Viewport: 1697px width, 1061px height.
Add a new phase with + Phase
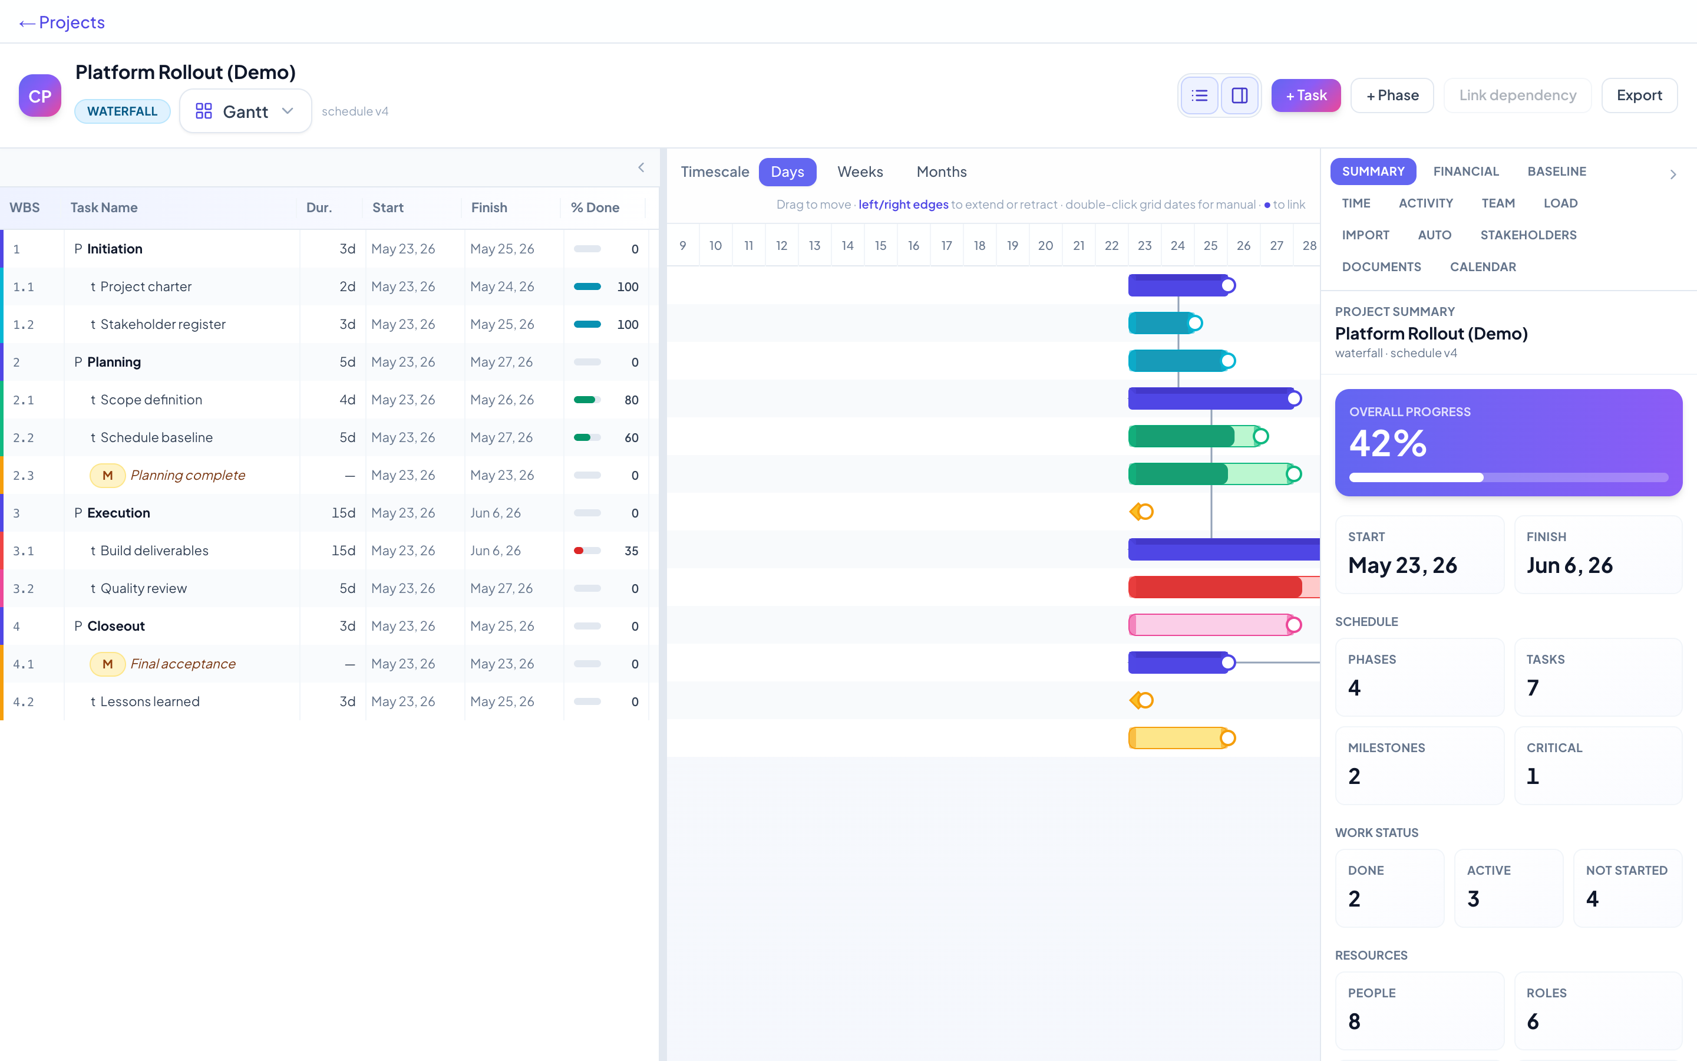1392,95
